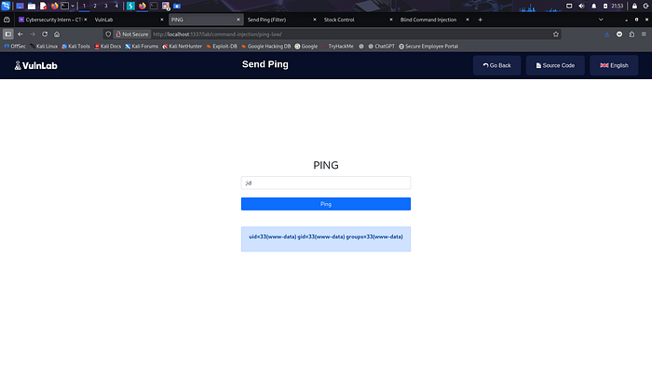
Task: Open the display settings tray icon
Action: coord(569,6)
